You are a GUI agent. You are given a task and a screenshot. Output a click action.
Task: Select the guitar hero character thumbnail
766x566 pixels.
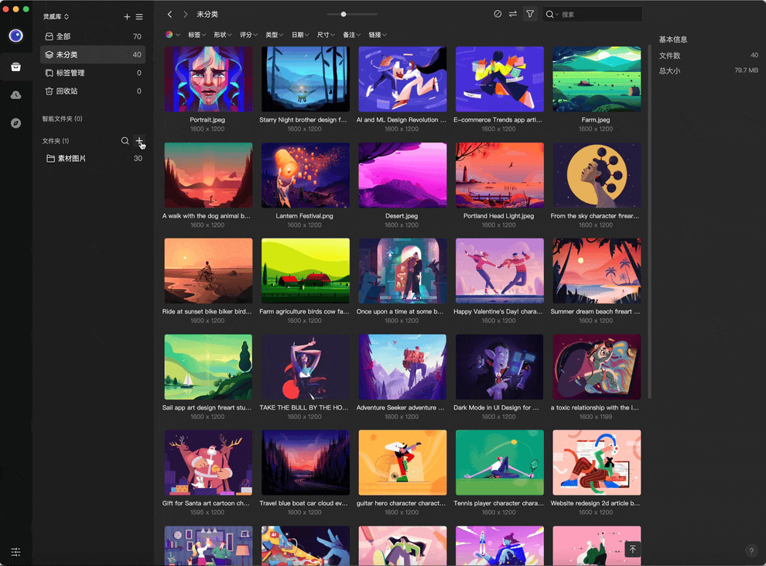tap(402, 463)
